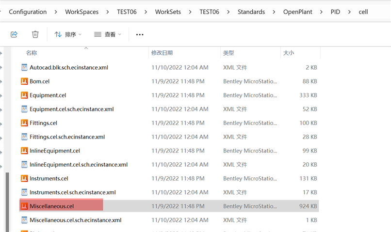Expand chevron after WorkSets breadcrumb
Image resolution: width=391 pixels, height=232 pixels.
coord(190,12)
